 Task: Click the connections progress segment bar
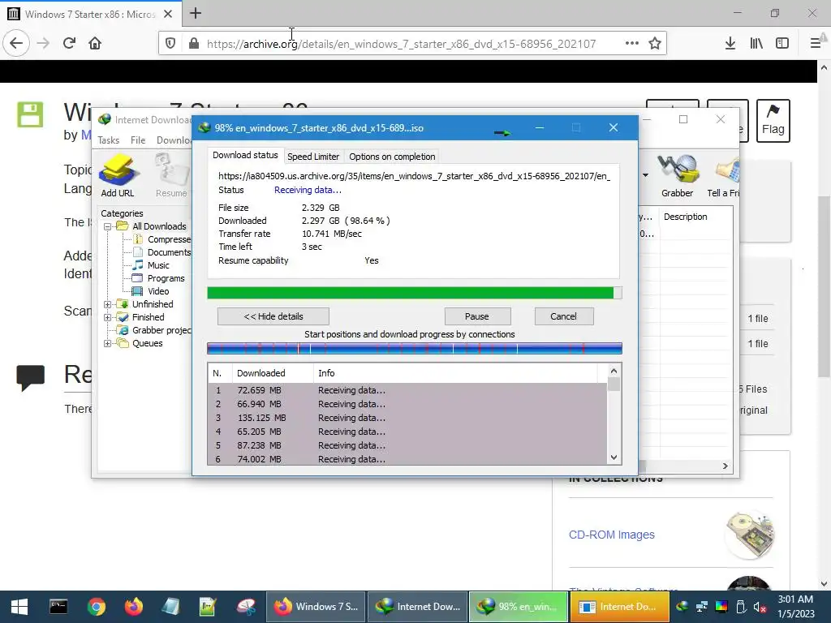415,349
